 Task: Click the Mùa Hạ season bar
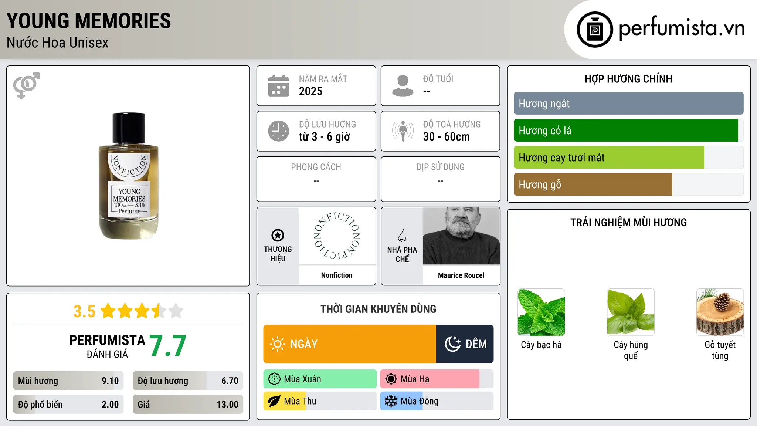(437, 379)
